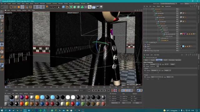Toggle Parameter keyframe recording icon

tap(131, 91)
